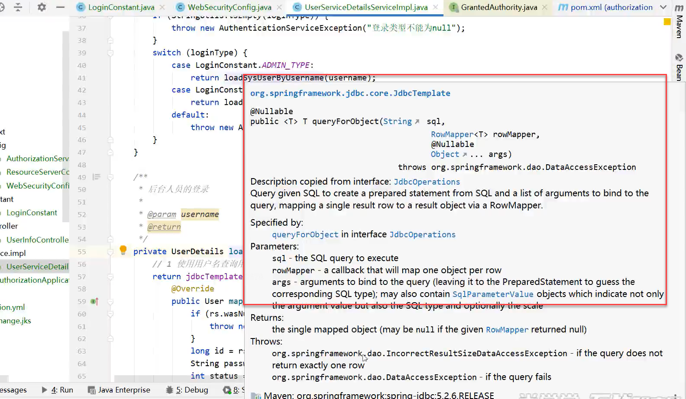Open the Java Enterprise tool window tab
The width and height of the screenshot is (686, 399).
pos(124,390)
